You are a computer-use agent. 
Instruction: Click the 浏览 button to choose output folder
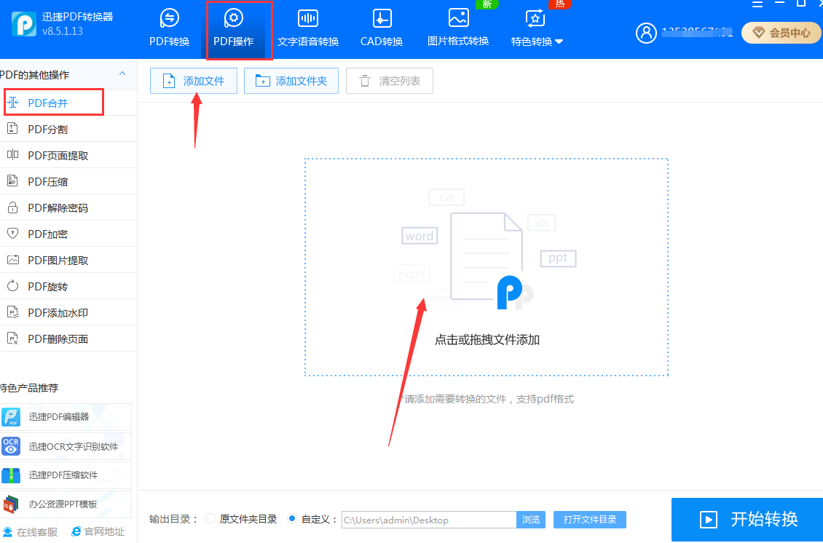pyautogui.click(x=531, y=519)
